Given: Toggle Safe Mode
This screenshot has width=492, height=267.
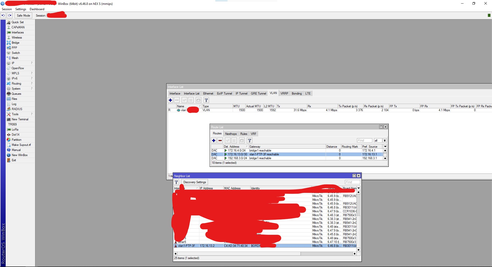Looking at the screenshot, I should tap(23, 16).
